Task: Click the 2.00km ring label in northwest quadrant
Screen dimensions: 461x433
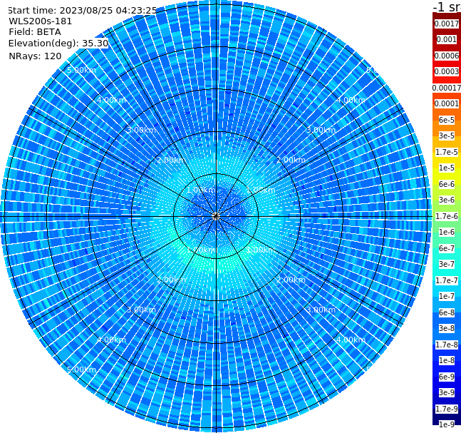Action: tap(172, 160)
